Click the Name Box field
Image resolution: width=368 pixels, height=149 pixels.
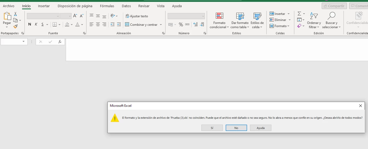[14, 42]
